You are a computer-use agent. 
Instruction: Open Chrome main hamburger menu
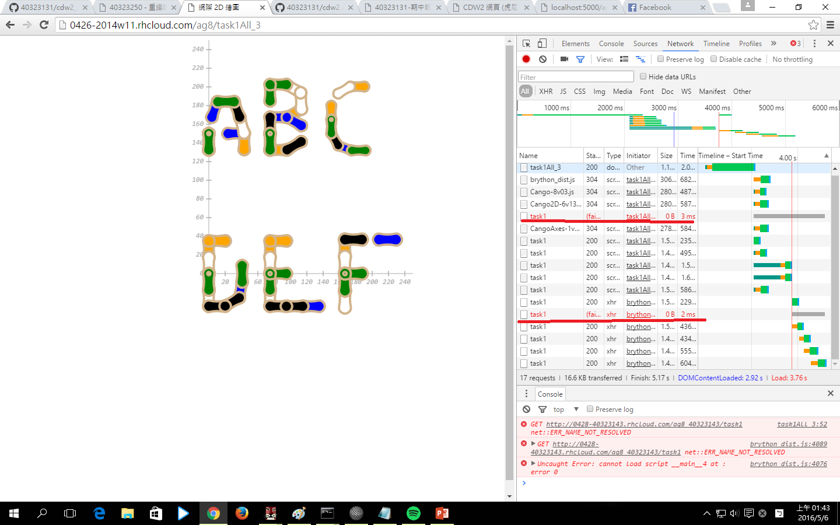pos(830,25)
